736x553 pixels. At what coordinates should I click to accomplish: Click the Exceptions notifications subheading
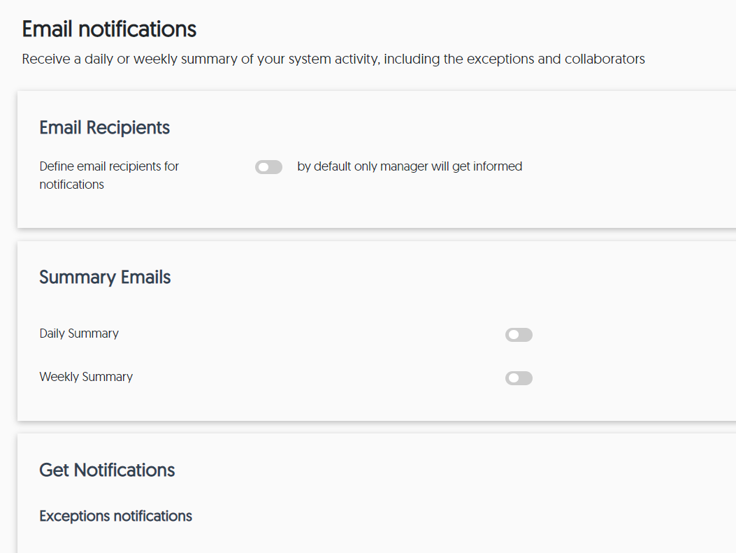coord(115,516)
